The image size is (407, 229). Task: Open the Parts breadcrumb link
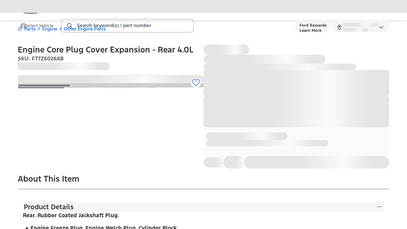point(30,29)
